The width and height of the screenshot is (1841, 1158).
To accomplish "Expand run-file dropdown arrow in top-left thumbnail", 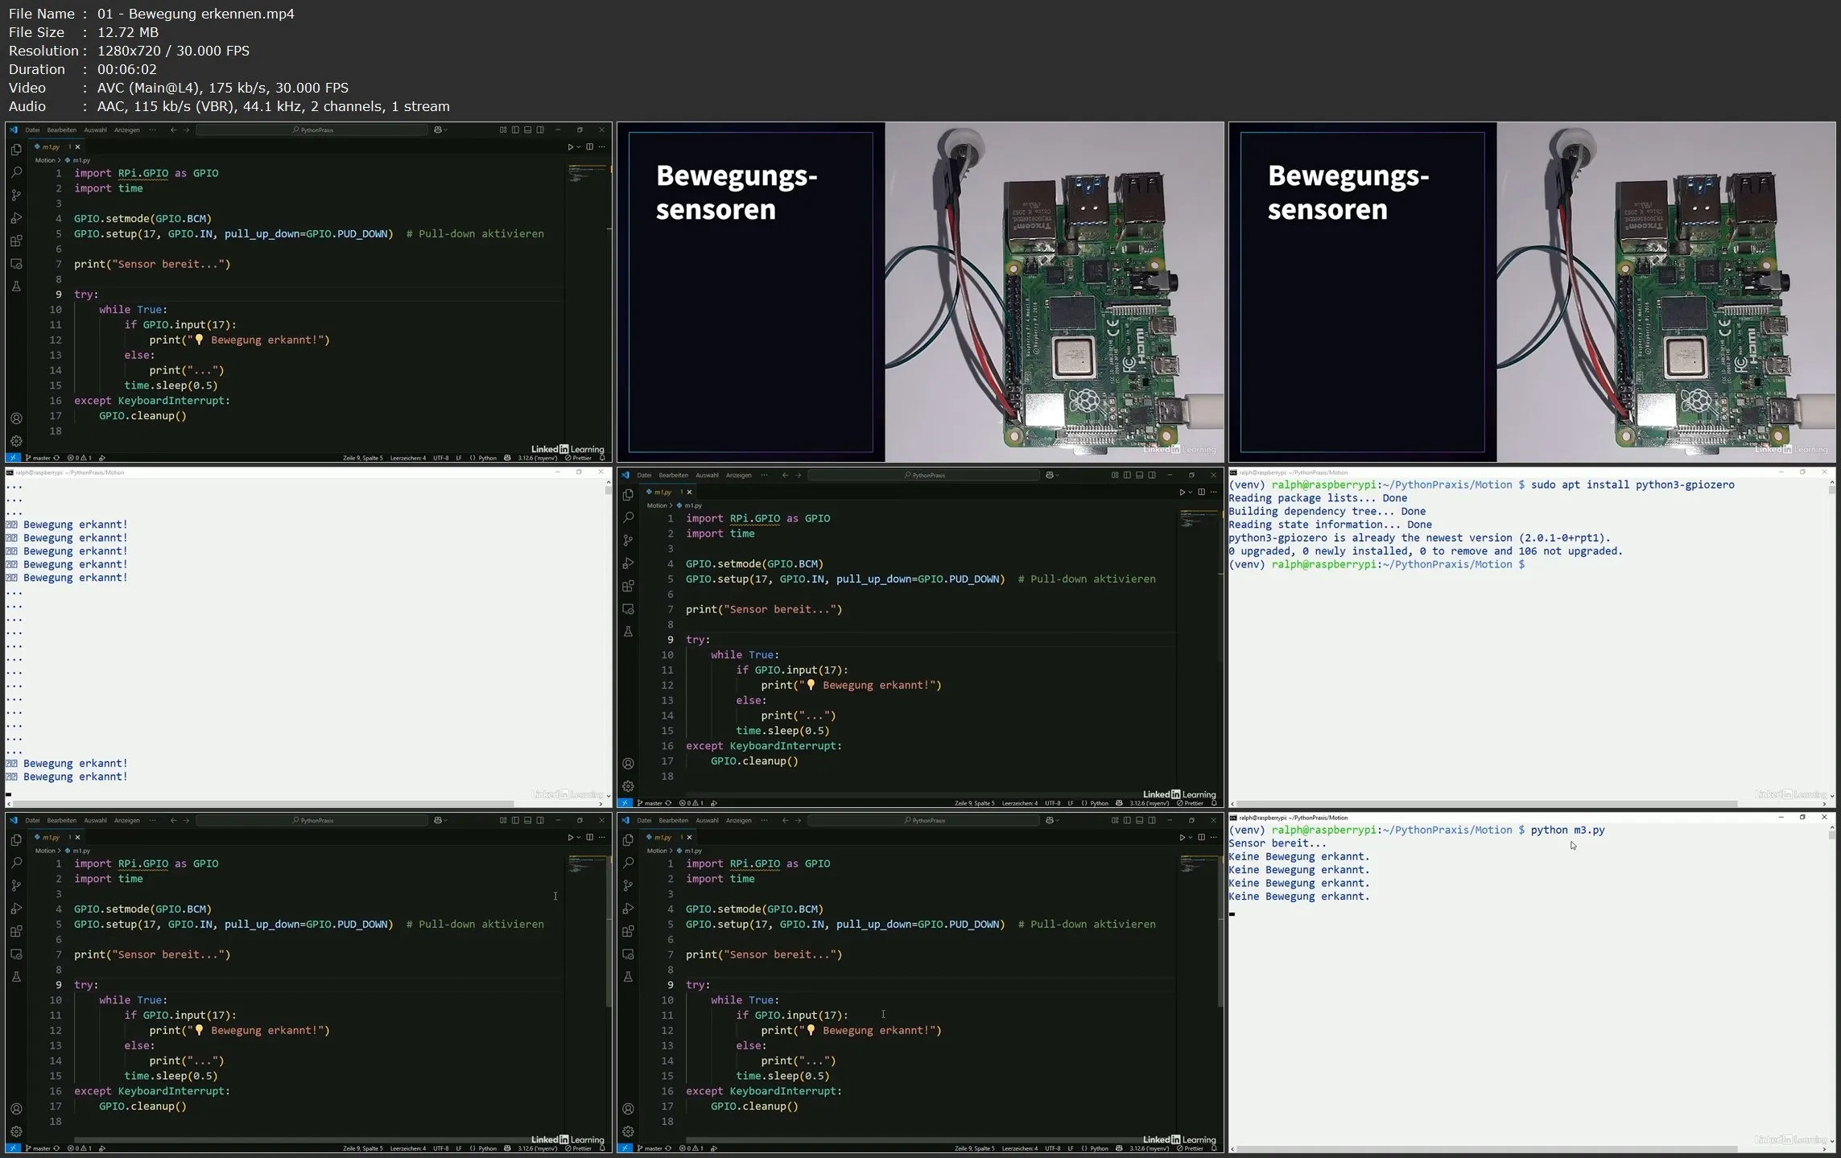I will [x=578, y=147].
